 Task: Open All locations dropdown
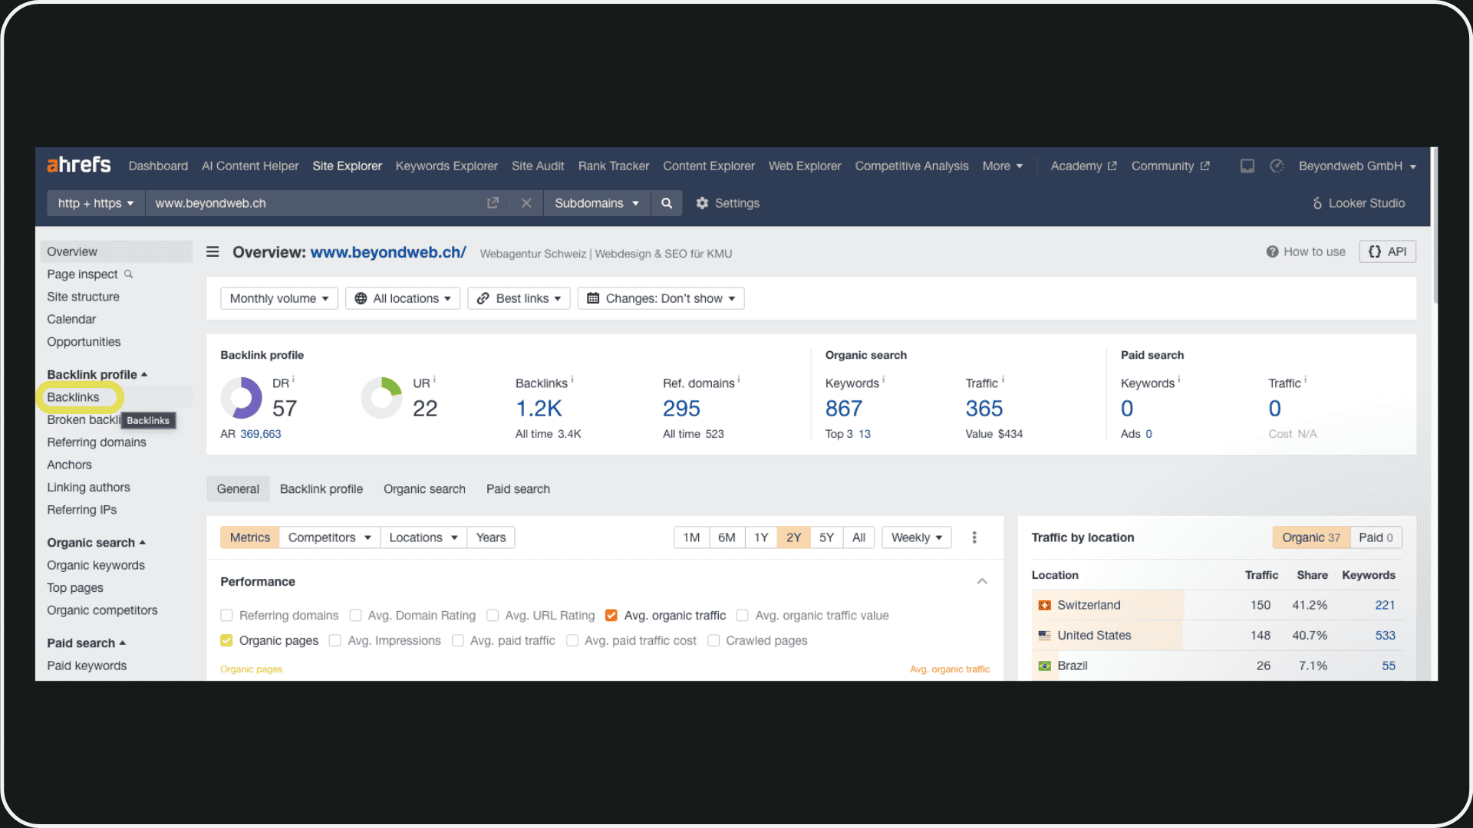coord(403,298)
